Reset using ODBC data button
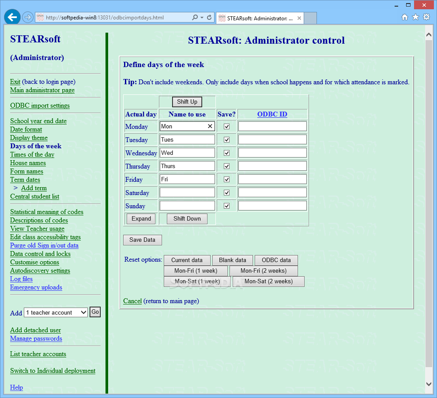 (x=276, y=260)
